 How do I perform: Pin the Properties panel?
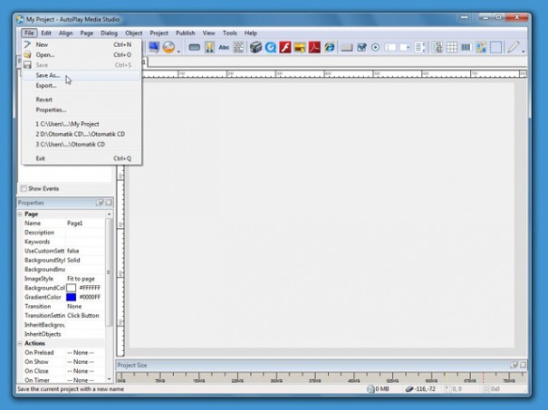100,203
